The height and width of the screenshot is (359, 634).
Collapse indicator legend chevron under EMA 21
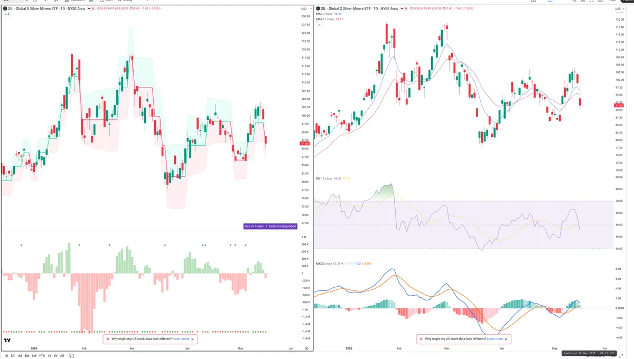(x=318, y=24)
